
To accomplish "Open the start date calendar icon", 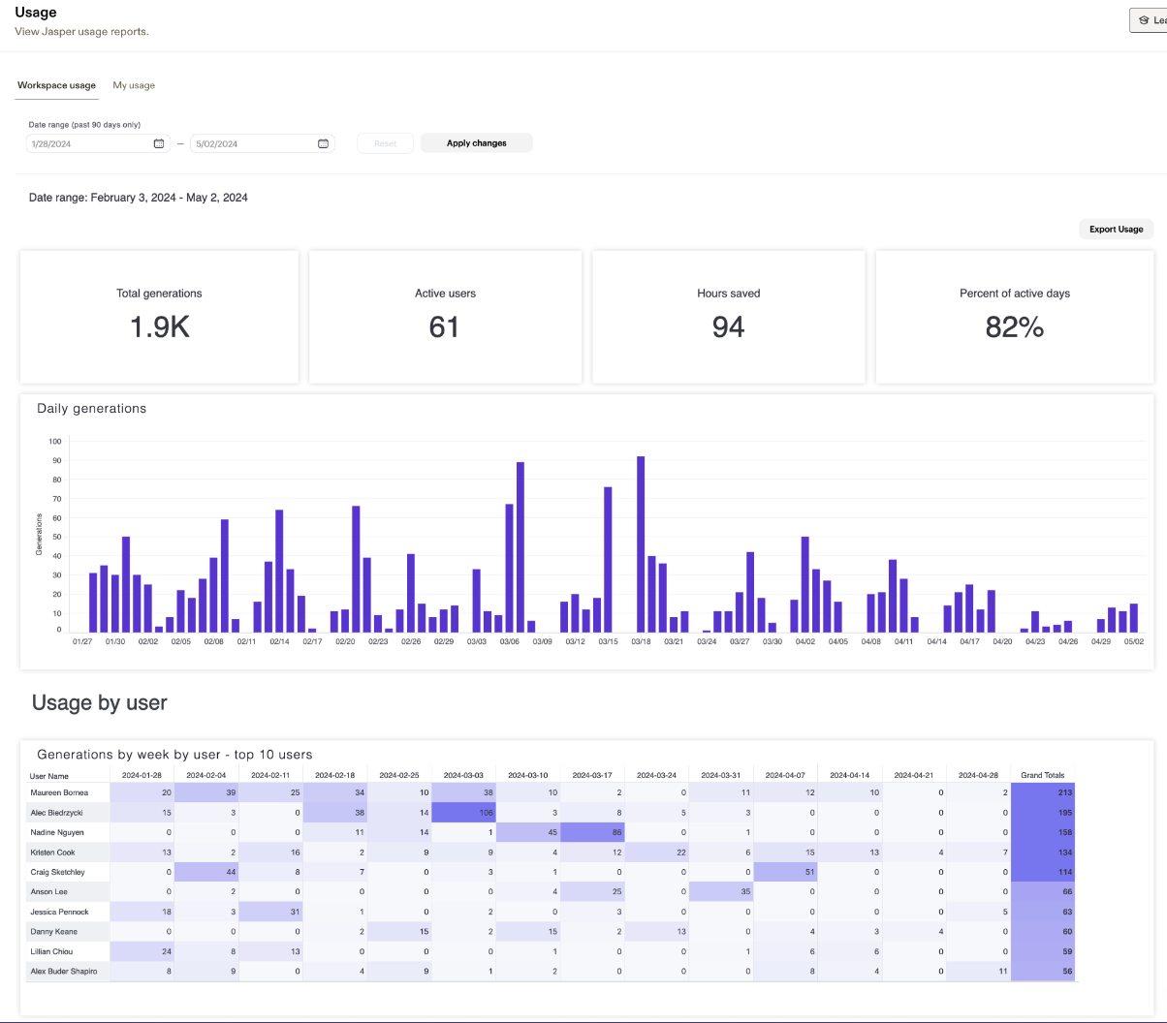I will tap(159, 143).
